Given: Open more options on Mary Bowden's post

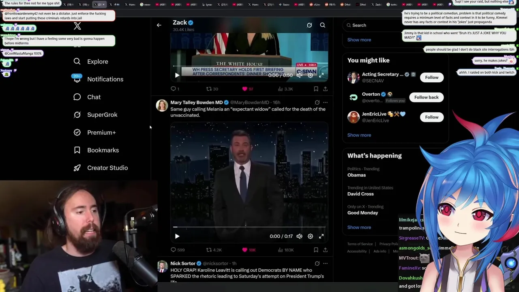Looking at the screenshot, I should pyautogui.click(x=325, y=103).
